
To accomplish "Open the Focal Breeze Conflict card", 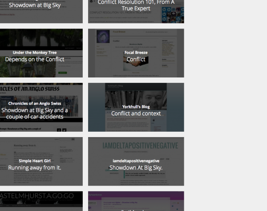I will pos(136,53).
